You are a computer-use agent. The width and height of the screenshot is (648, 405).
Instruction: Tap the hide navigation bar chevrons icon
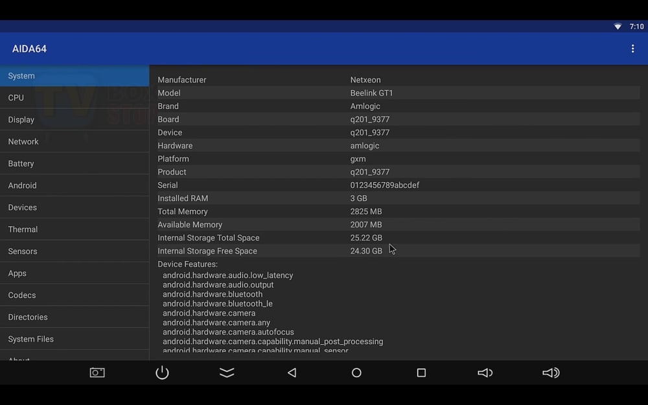pyautogui.click(x=227, y=373)
